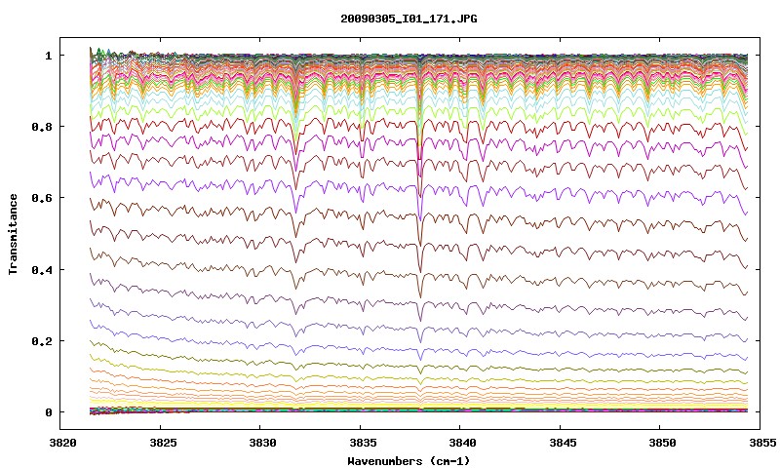Click the y-axis value 0.2

42,341
